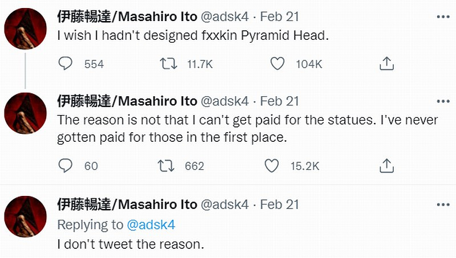Like the tweet with 15.2K likes
Screen dimensions: 456x258
pyautogui.click(x=272, y=166)
